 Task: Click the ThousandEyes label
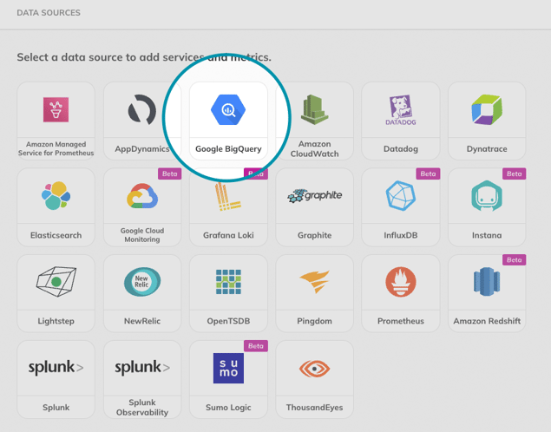(314, 408)
